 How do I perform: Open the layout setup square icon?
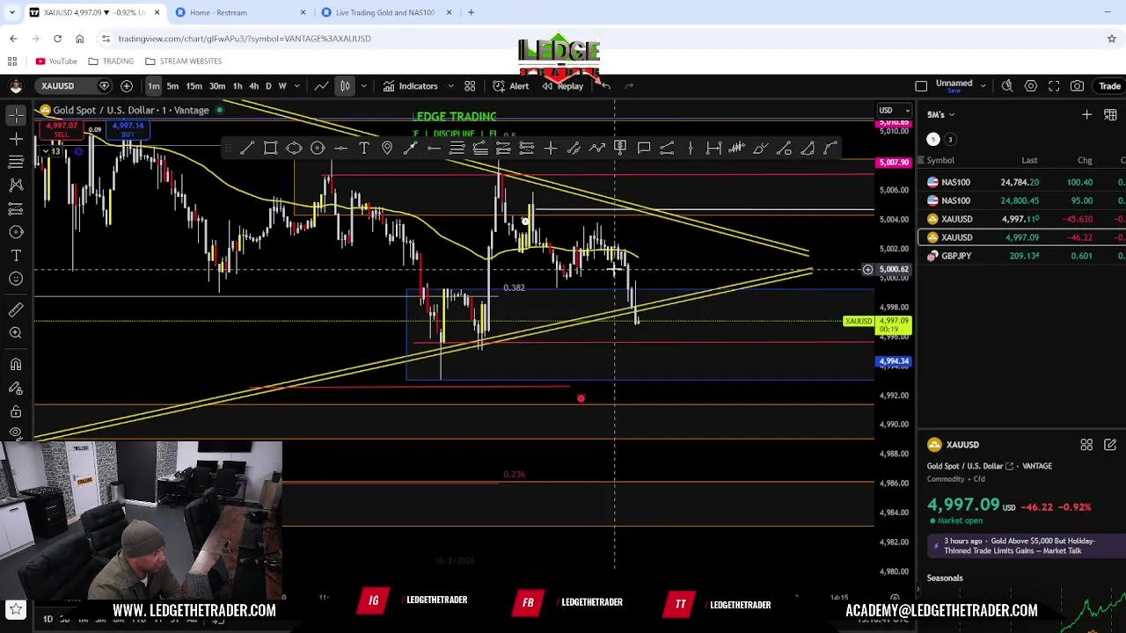point(921,85)
